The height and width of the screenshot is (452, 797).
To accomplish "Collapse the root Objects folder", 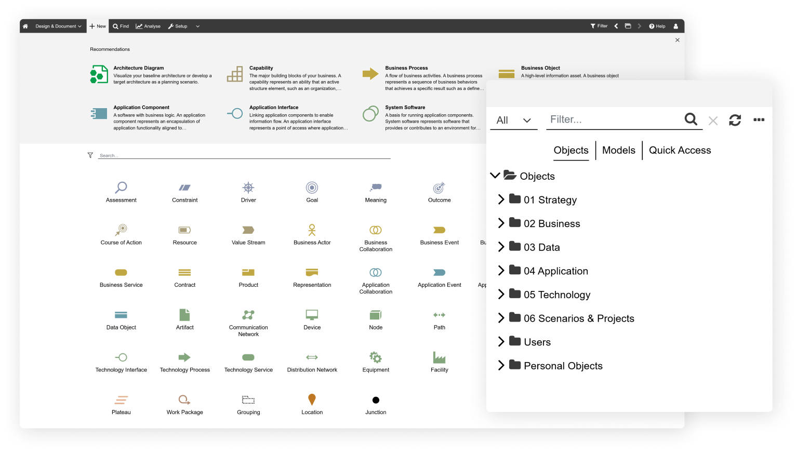I will pos(495,176).
